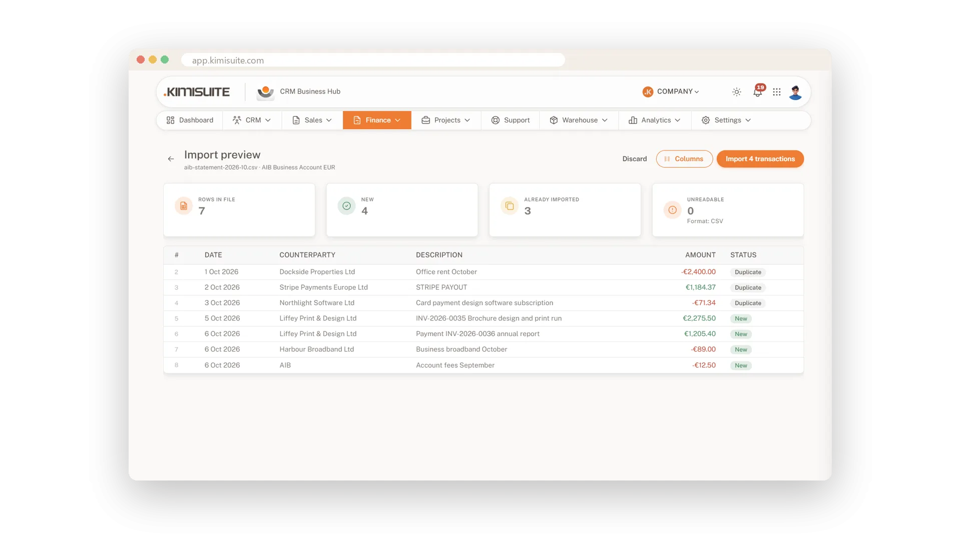Toggle the light/dark theme sun icon
The height and width of the screenshot is (540, 961).
click(x=736, y=92)
